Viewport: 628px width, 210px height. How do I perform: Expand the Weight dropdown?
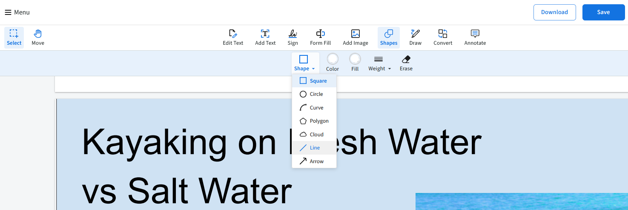click(379, 63)
